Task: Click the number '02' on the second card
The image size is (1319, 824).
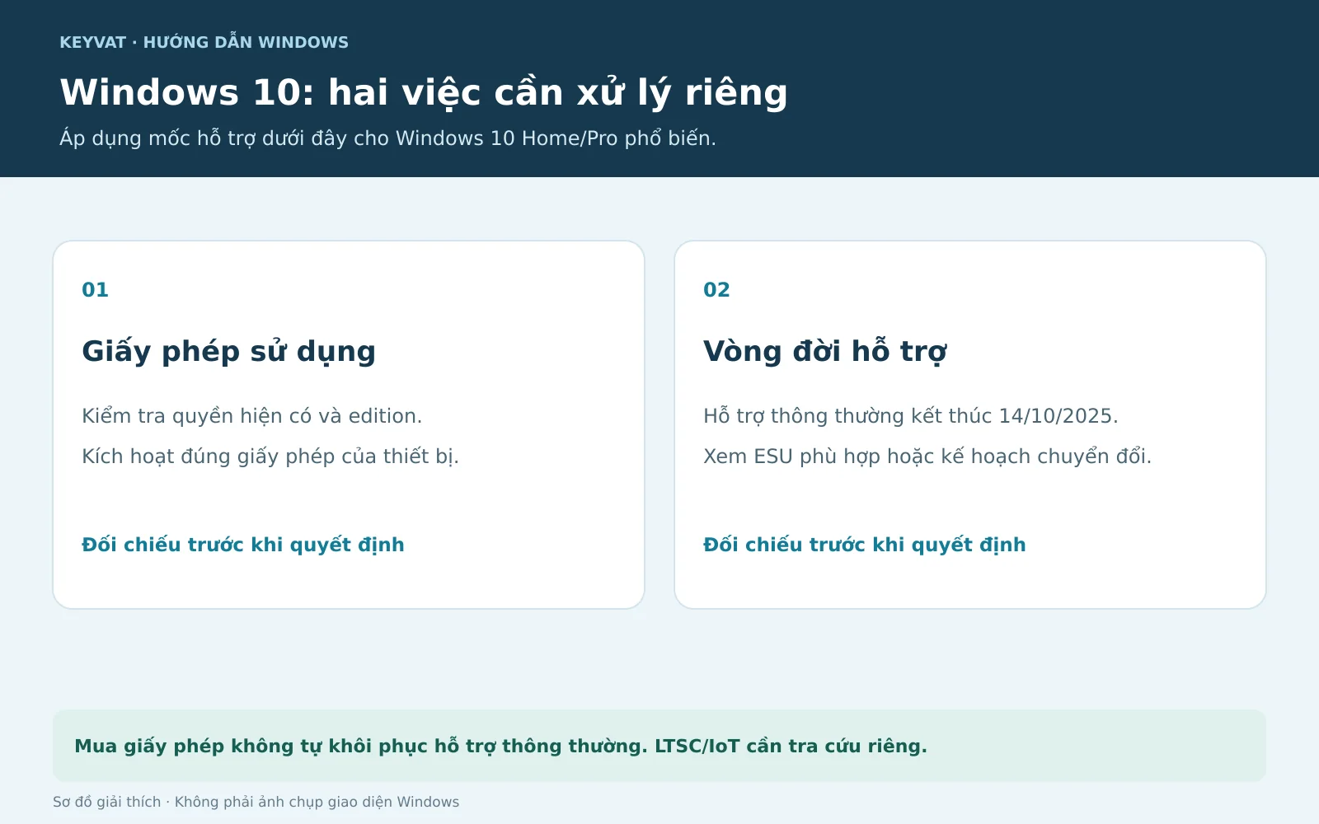Action: [716, 290]
